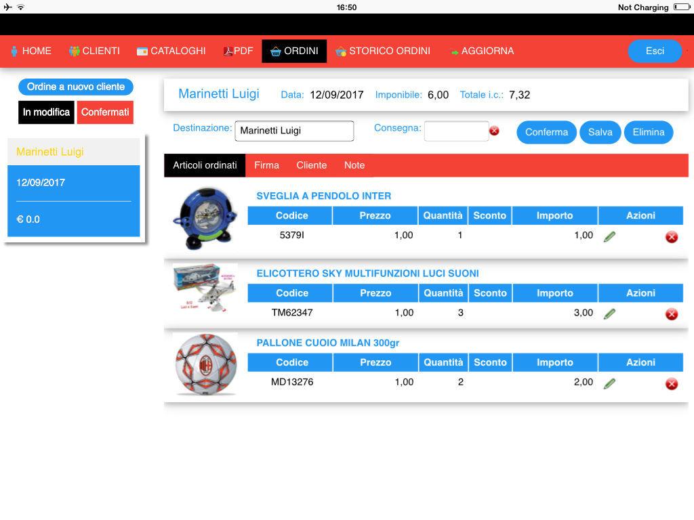This screenshot has width=694, height=520.
Task: Click the Data 12/09/2017 header value
Action: pos(336,95)
